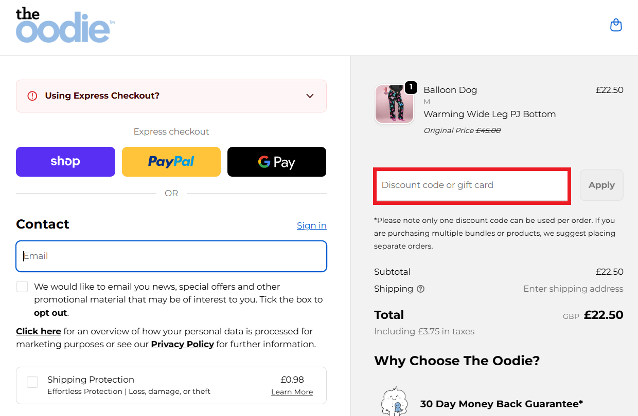Open the Shipping help tooltip icon

tap(421, 289)
